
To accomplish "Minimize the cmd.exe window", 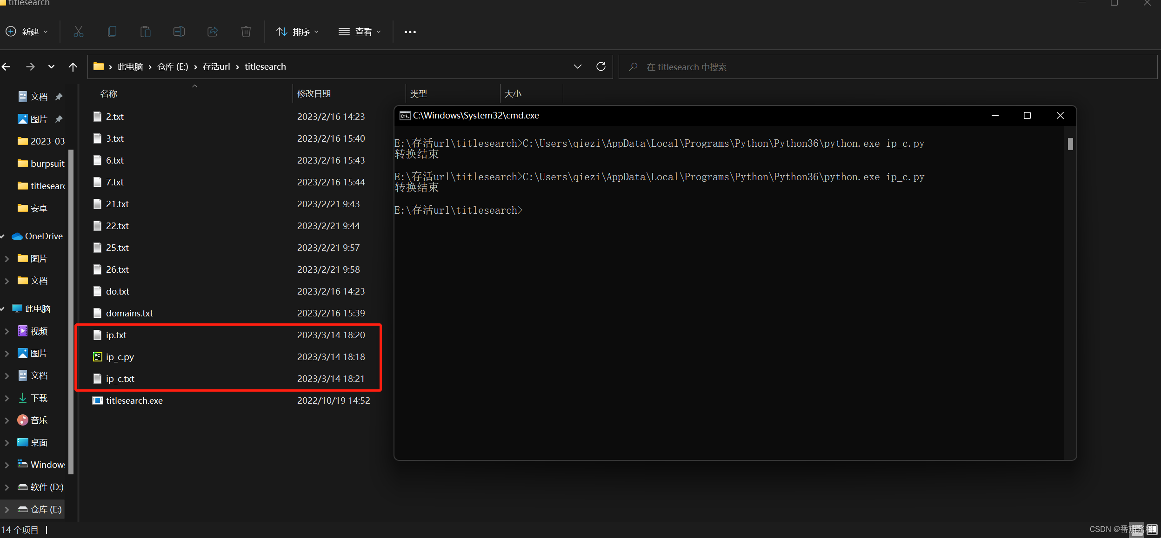I will pos(995,116).
